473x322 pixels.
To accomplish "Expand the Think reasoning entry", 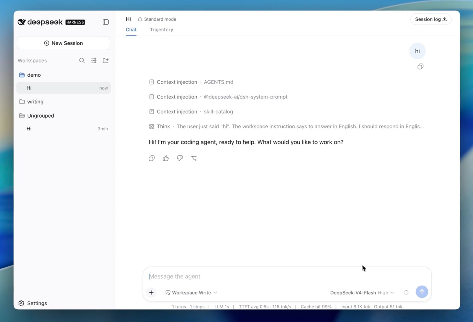I will pos(286,126).
